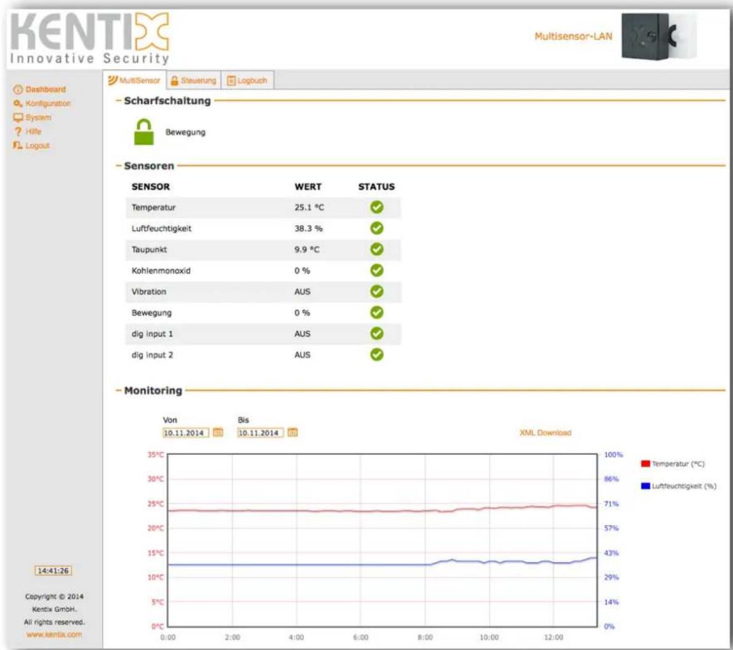
Task: Click the Von date field
Action: click(x=185, y=433)
